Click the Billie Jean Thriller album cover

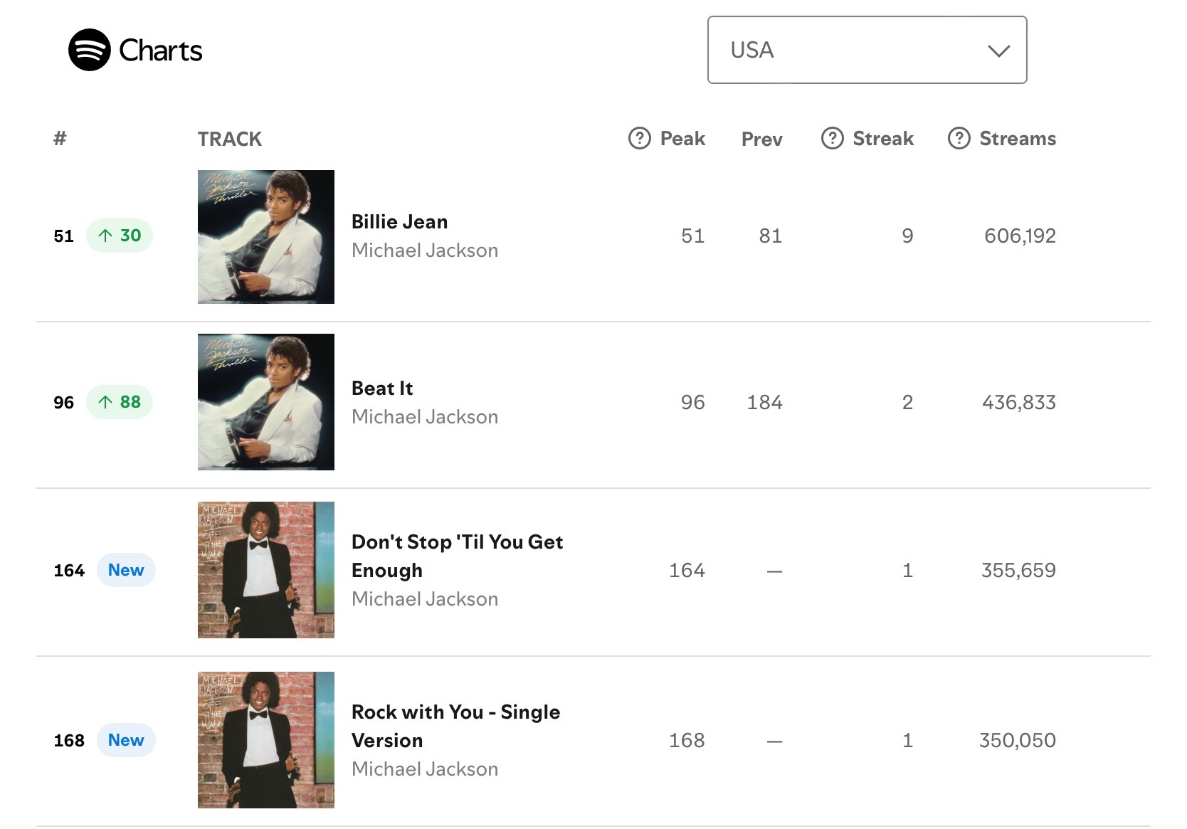point(266,237)
